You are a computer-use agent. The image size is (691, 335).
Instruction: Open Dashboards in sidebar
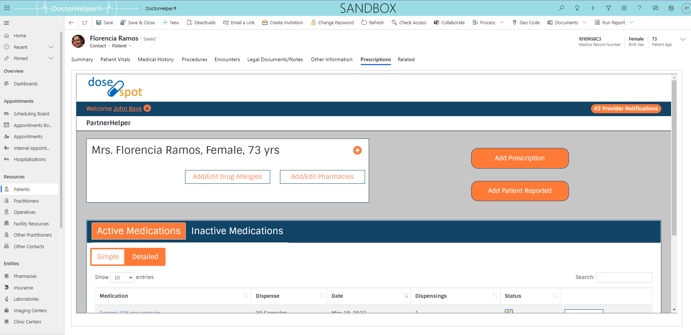tap(25, 84)
